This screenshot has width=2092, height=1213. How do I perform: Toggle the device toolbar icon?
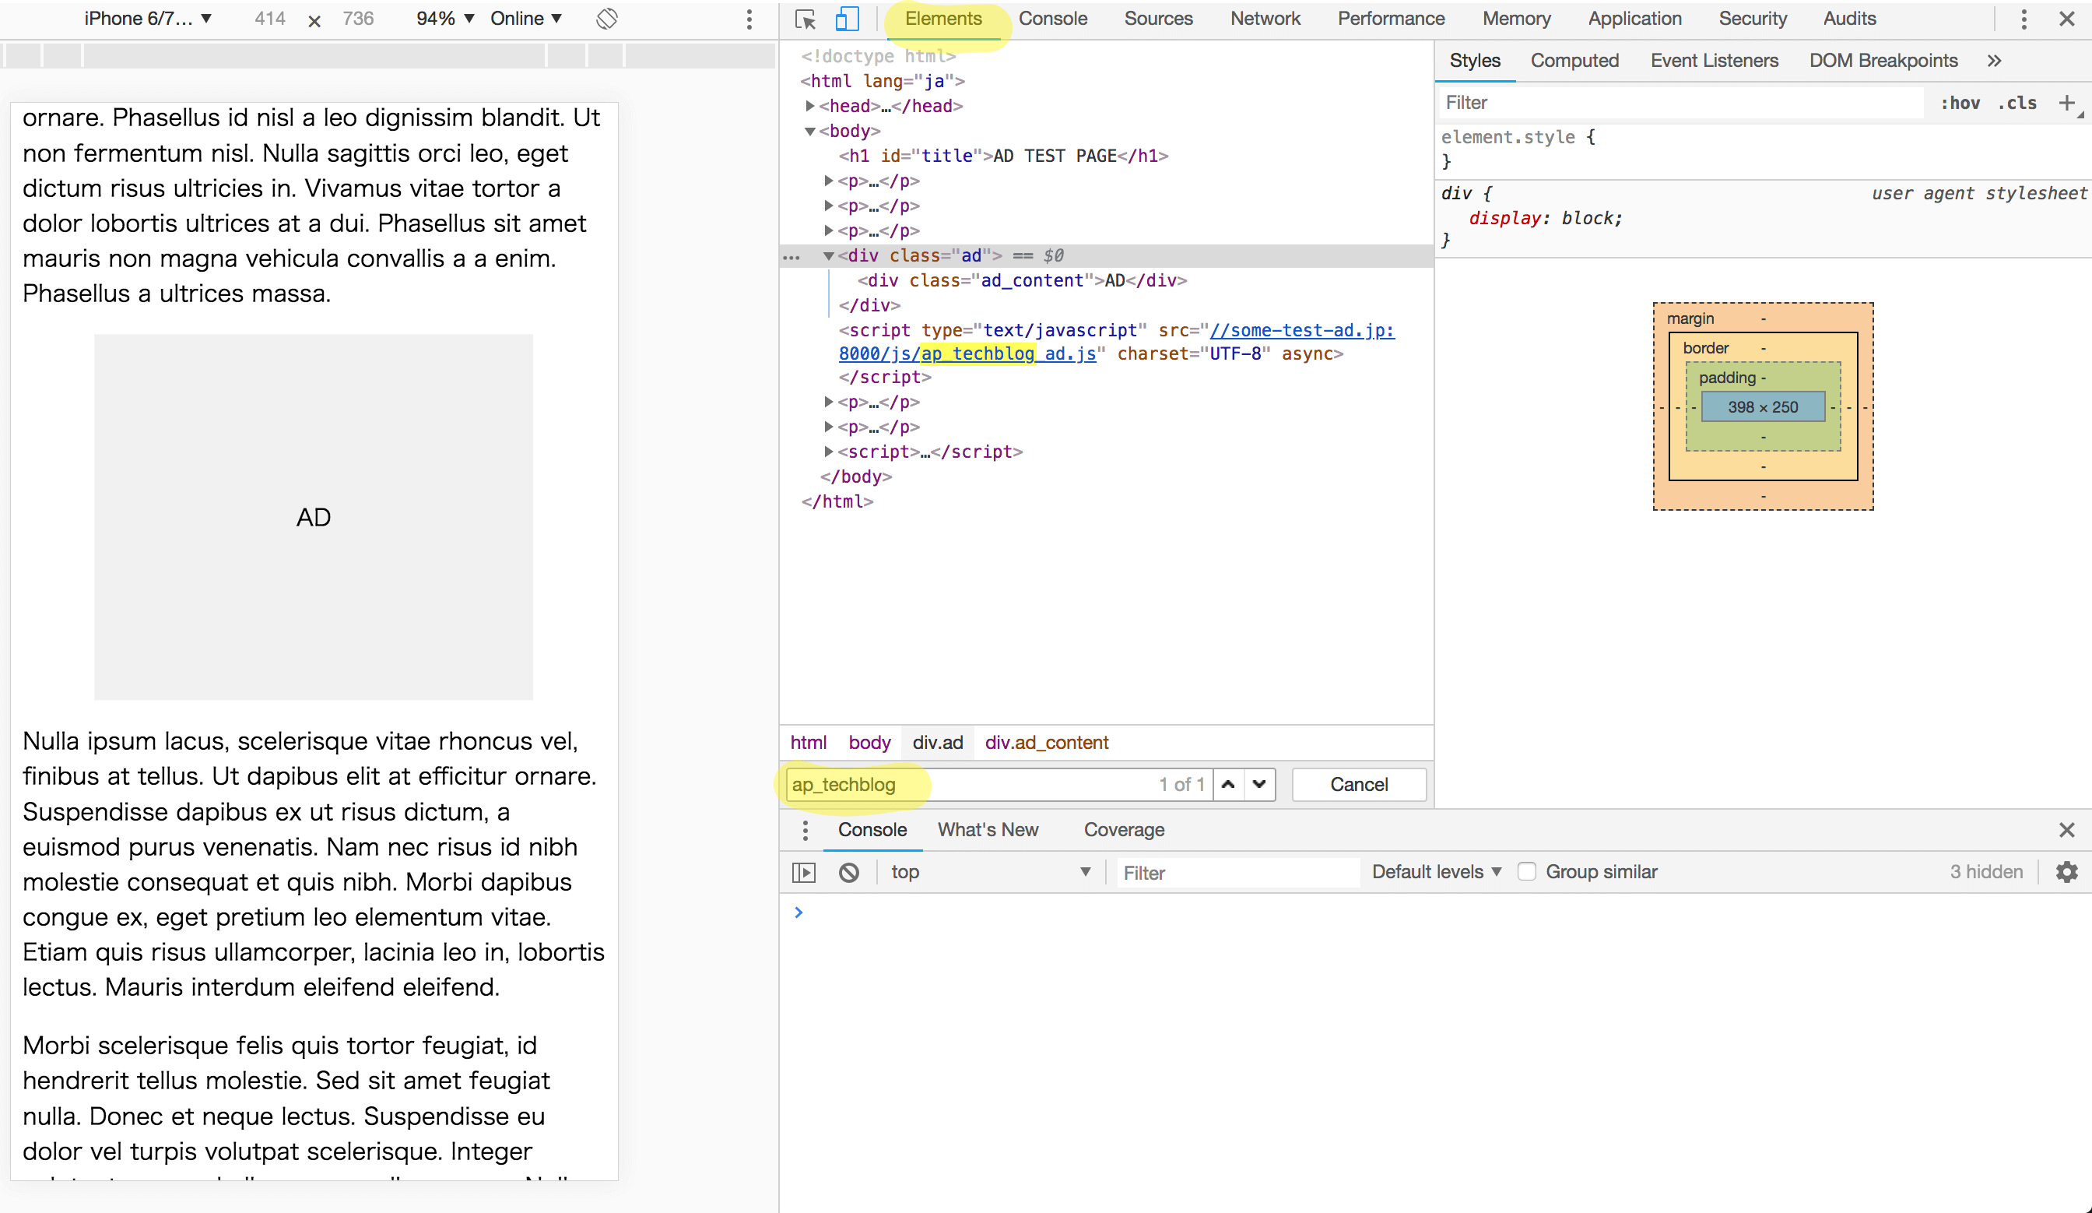(846, 19)
